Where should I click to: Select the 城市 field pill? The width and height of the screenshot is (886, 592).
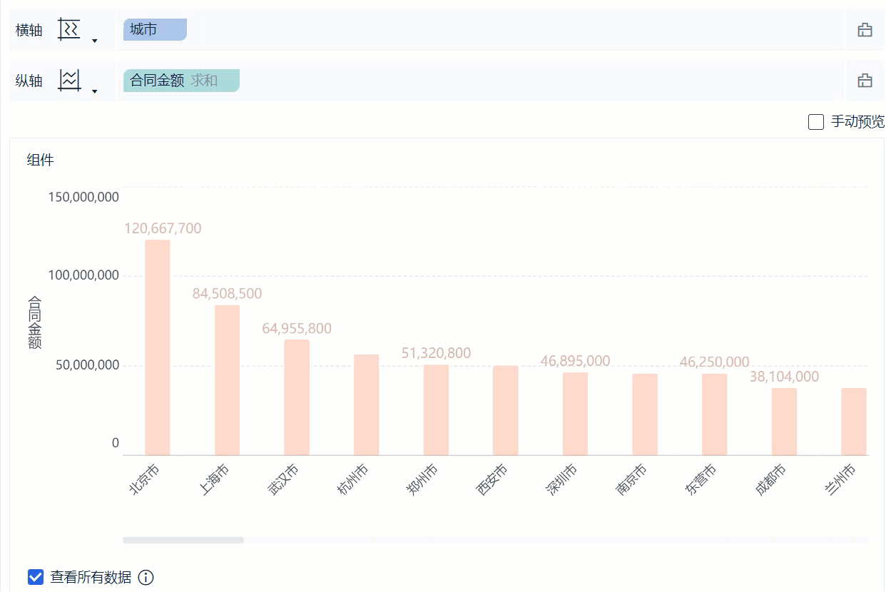[154, 30]
